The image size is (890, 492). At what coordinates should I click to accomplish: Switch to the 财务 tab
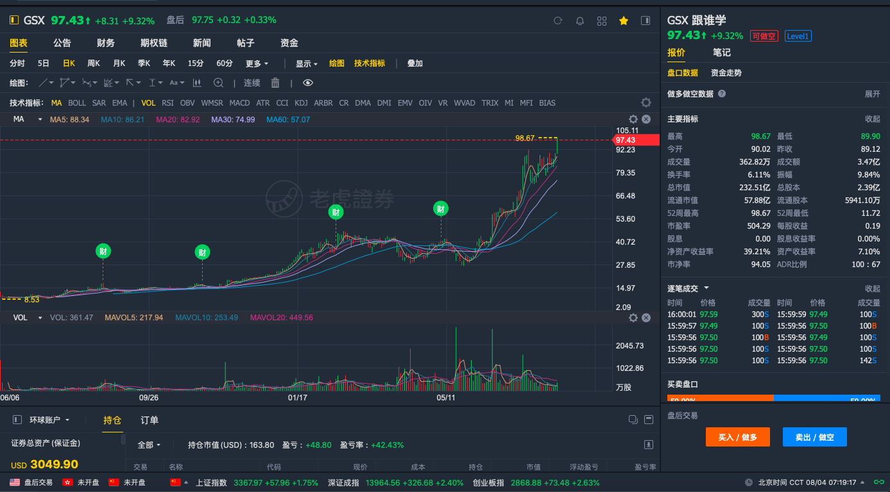[x=106, y=43]
